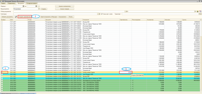Click registered checkmark in row Ш0000000005

(133, 90)
